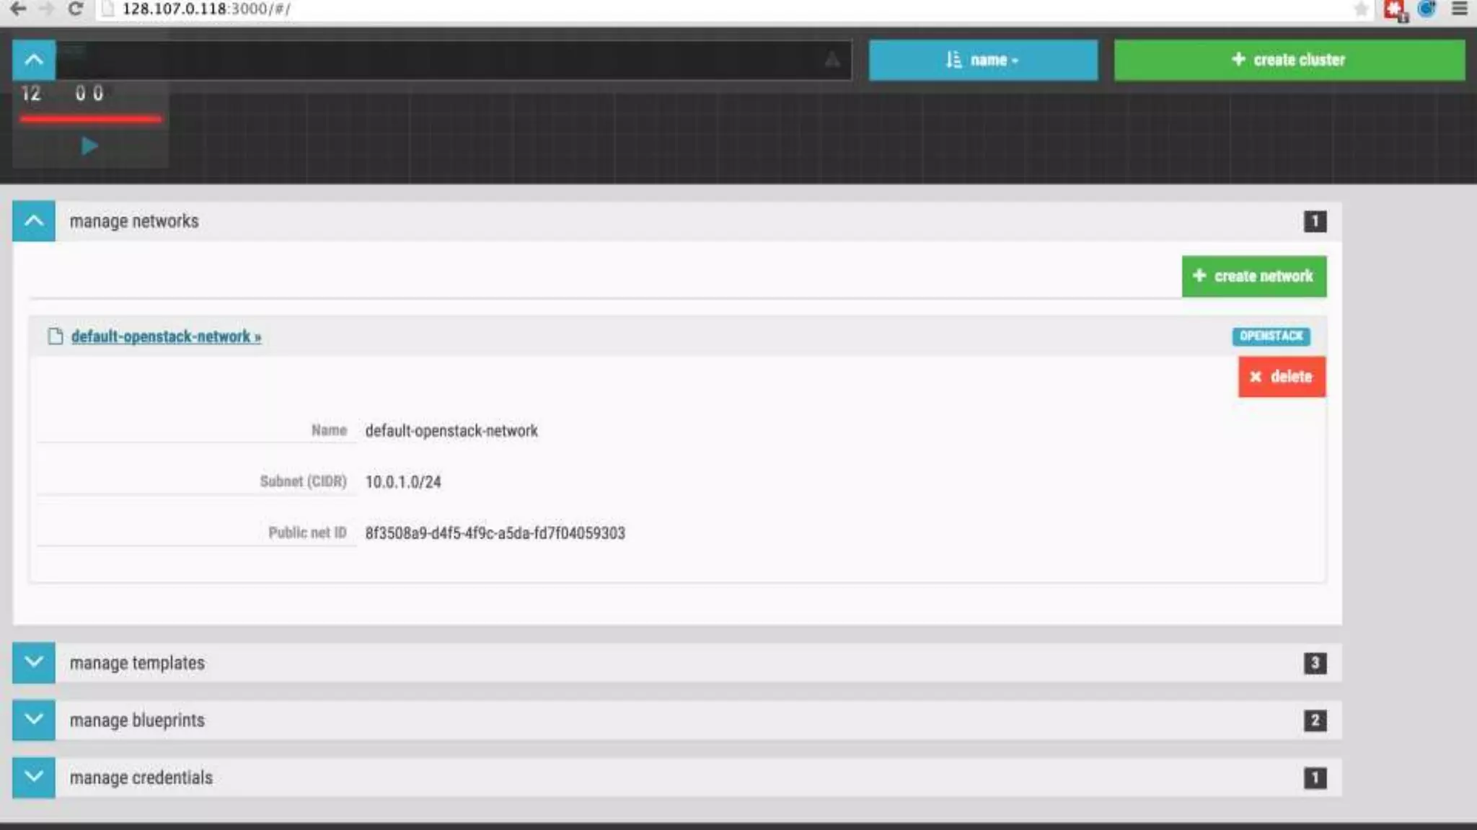Reload the page with refresh icon
The image size is (1477, 830).
click(75, 9)
